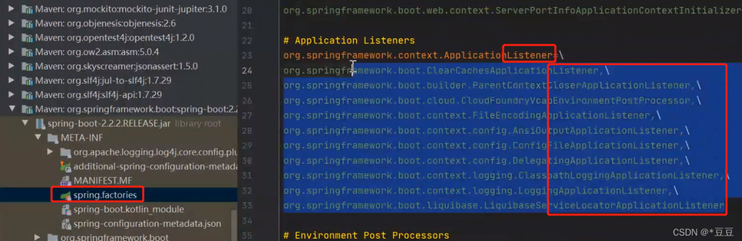This screenshot has height=241, width=742.
Task: Click library icon of spring-boot Maven entry
Action: (x=26, y=109)
